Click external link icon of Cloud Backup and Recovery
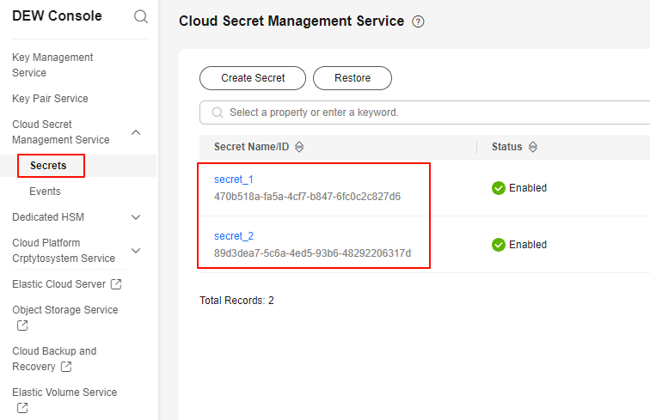 [x=66, y=367]
